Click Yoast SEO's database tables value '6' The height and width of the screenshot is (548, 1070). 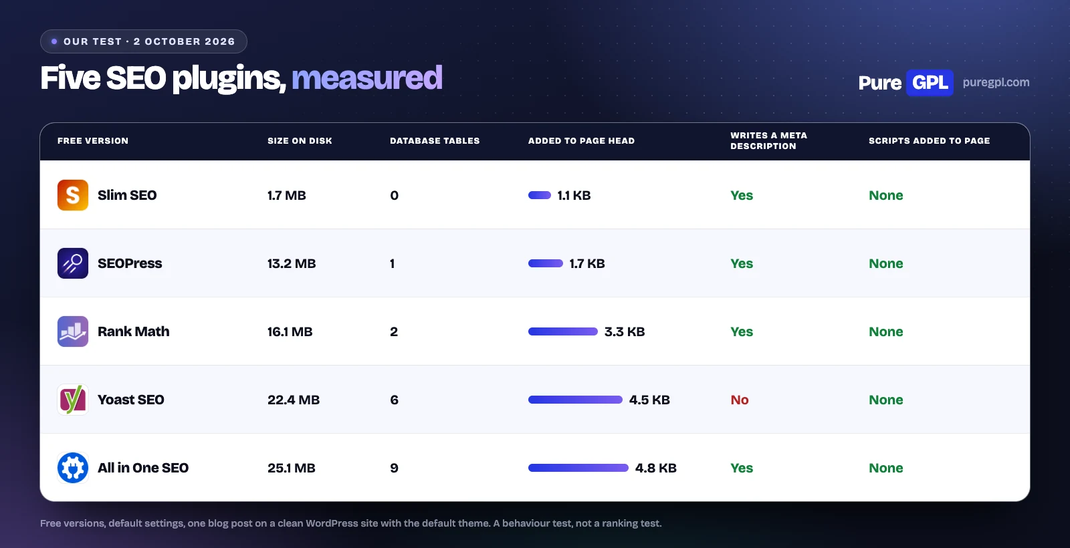click(x=394, y=400)
